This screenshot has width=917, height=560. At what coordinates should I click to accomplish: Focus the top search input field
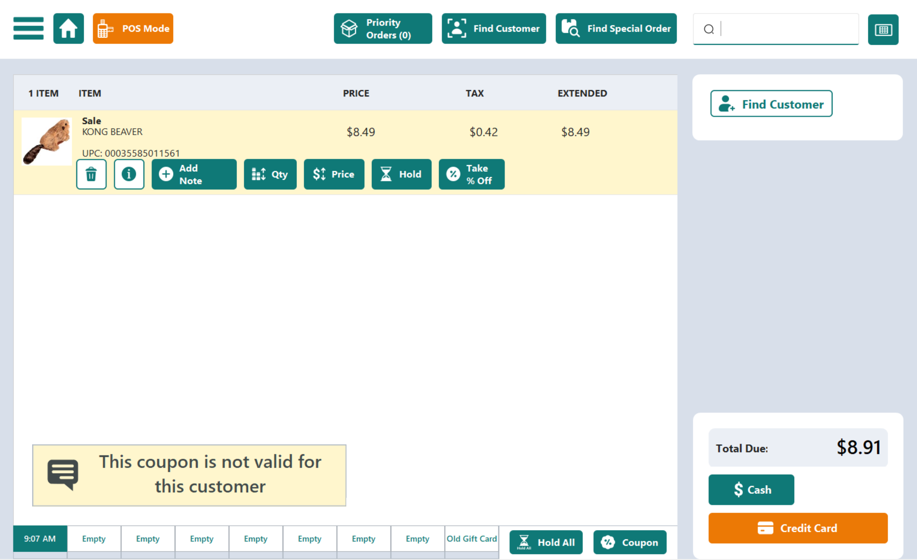tap(789, 29)
